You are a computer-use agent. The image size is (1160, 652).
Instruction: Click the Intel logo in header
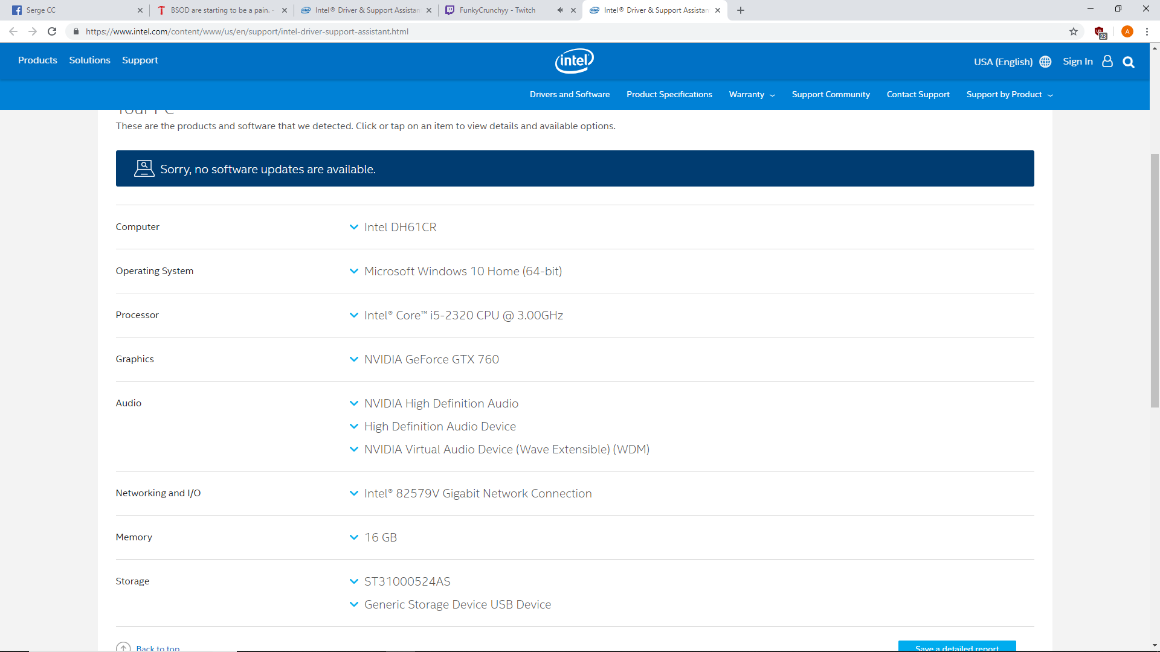tap(575, 61)
